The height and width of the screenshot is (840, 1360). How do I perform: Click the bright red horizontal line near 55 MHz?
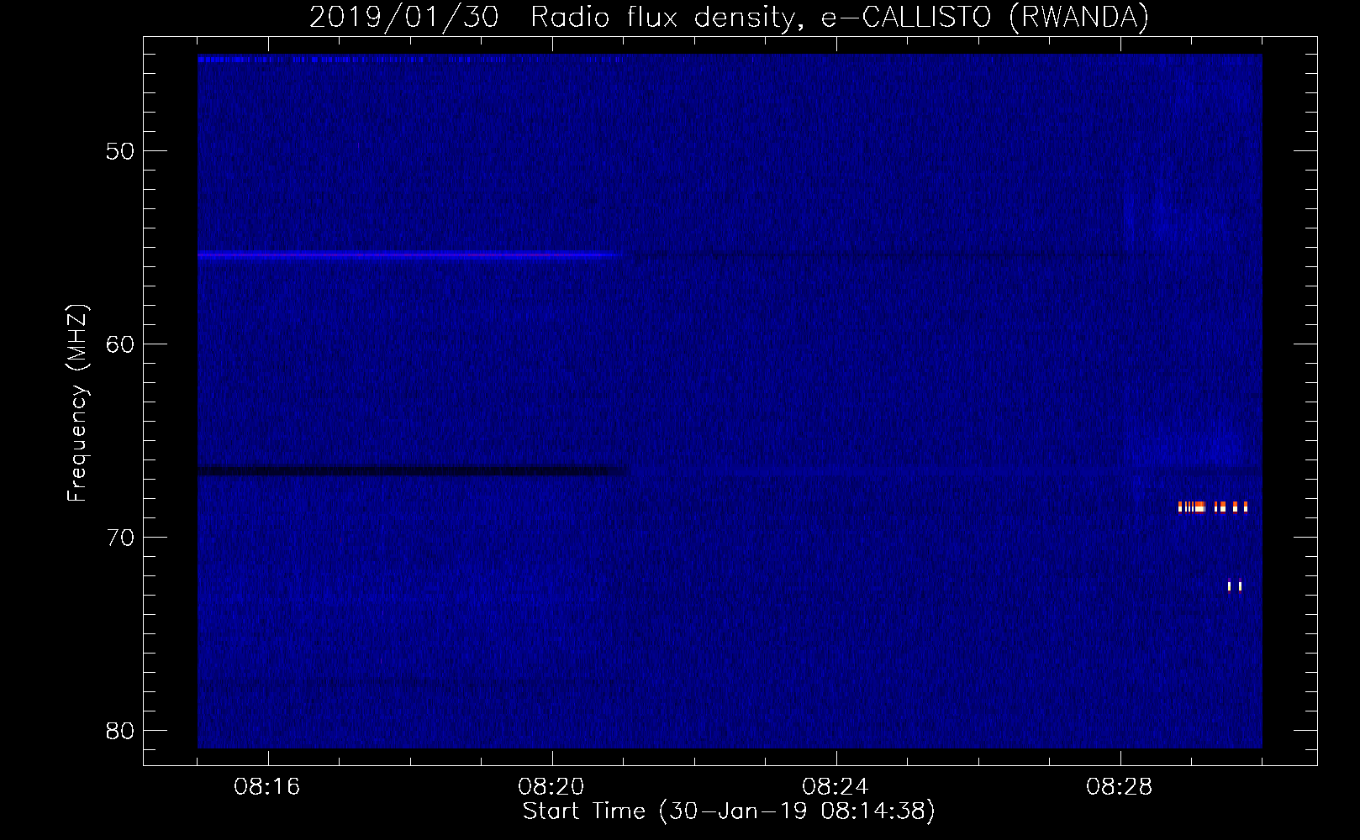[x=412, y=254]
